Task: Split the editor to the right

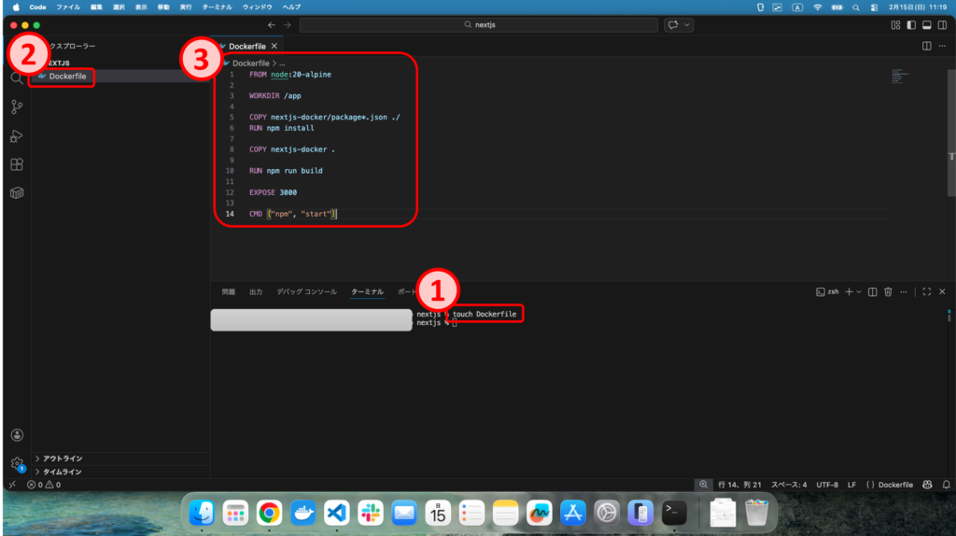Action: [x=926, y=46]
